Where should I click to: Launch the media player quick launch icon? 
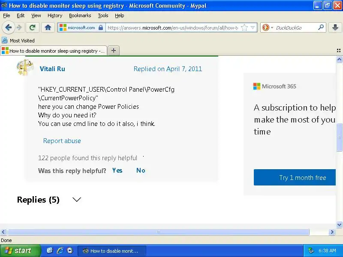(x=70, y=251)
